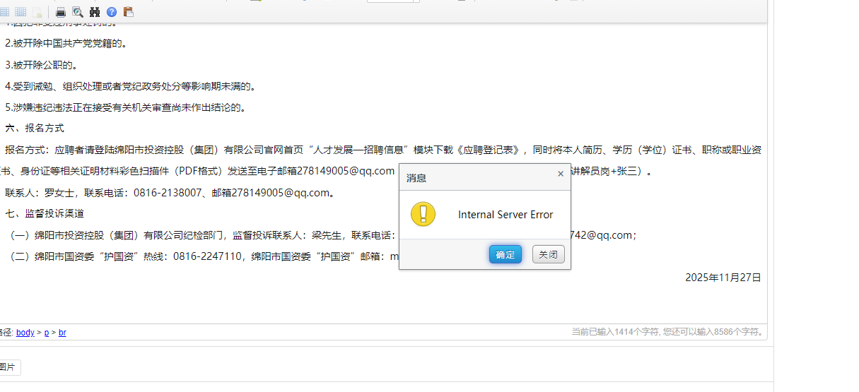Click the Internal Server Error message text

pos(506,215)
